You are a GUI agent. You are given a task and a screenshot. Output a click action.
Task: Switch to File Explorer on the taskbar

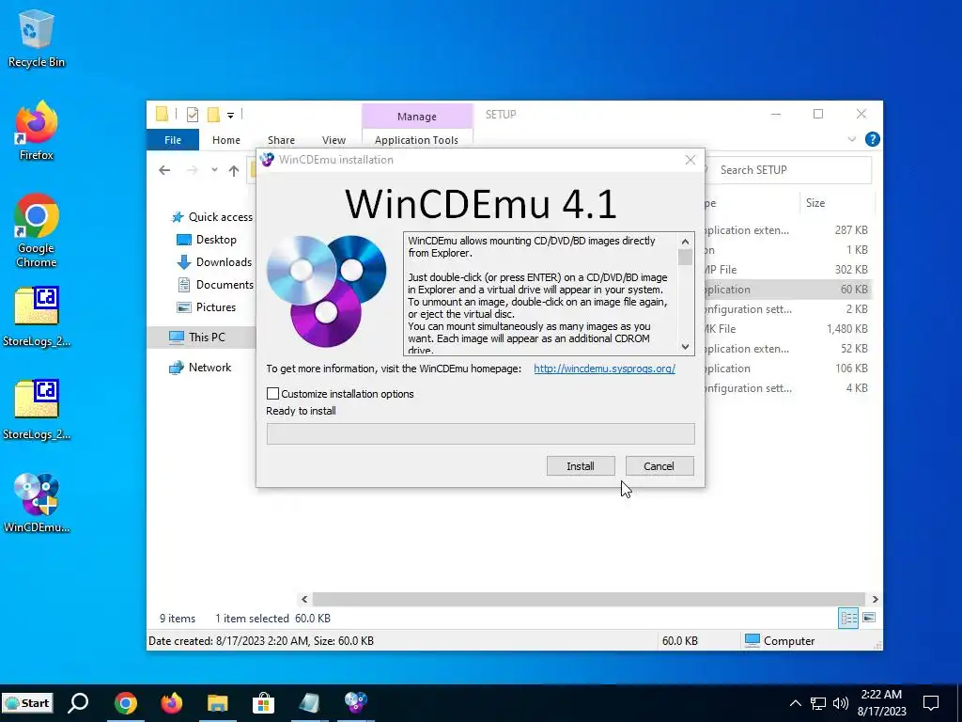click(x=217, y=703)
